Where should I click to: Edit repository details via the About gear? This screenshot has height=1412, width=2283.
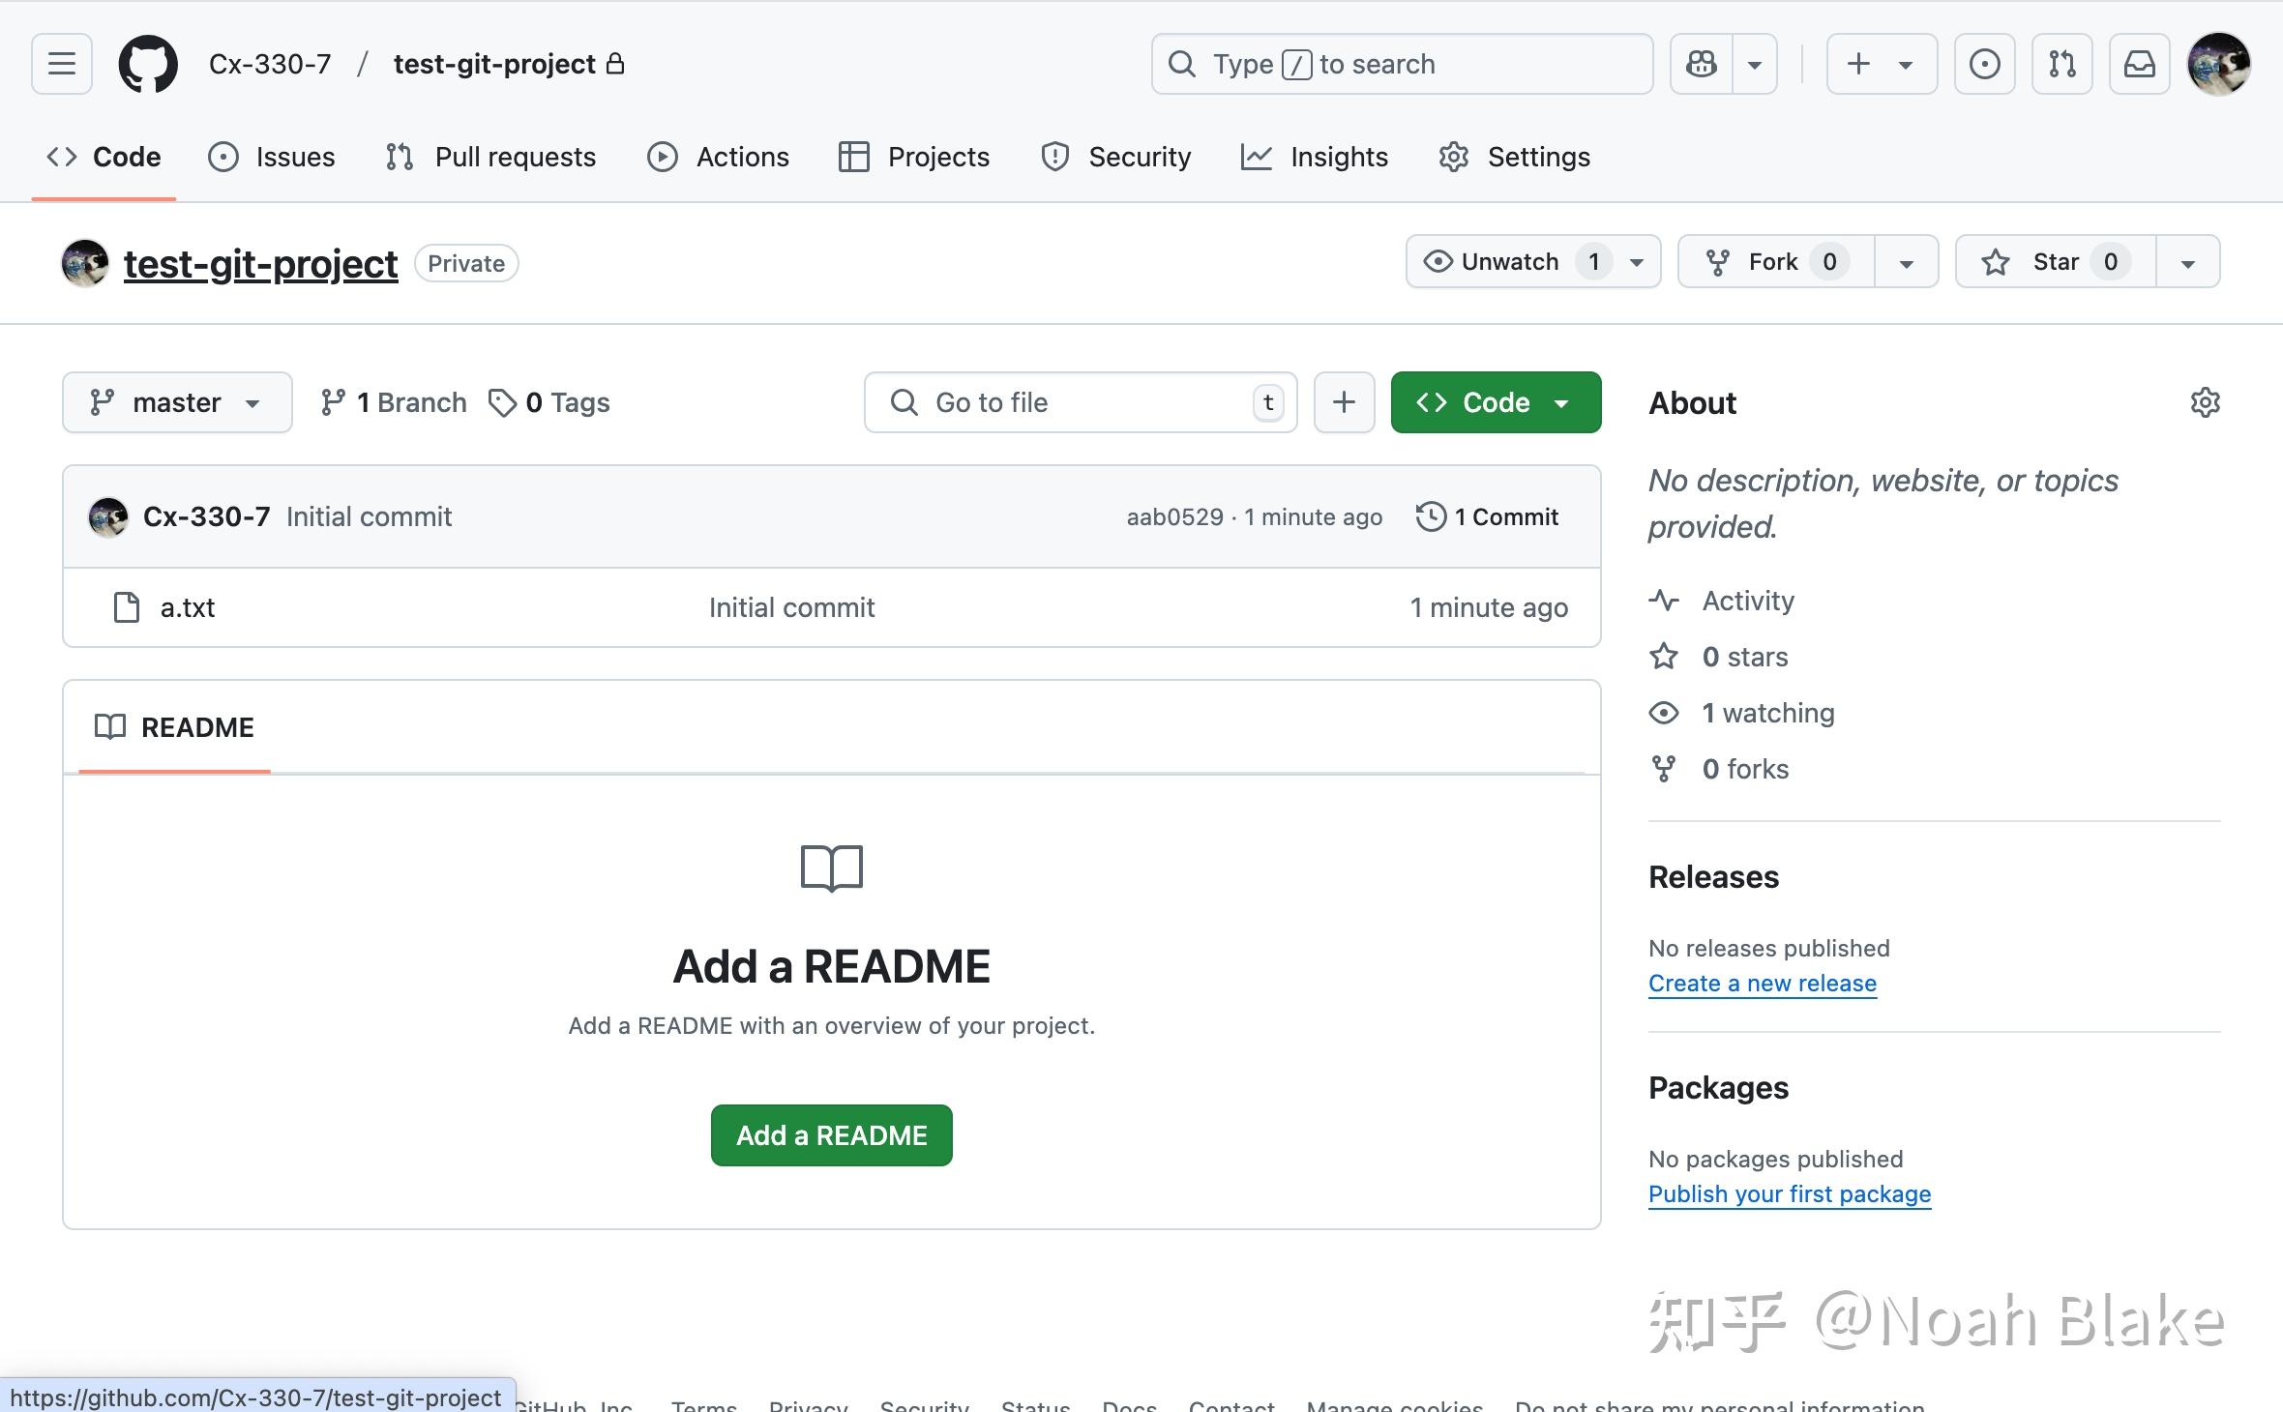click(x=2205, y=401)
